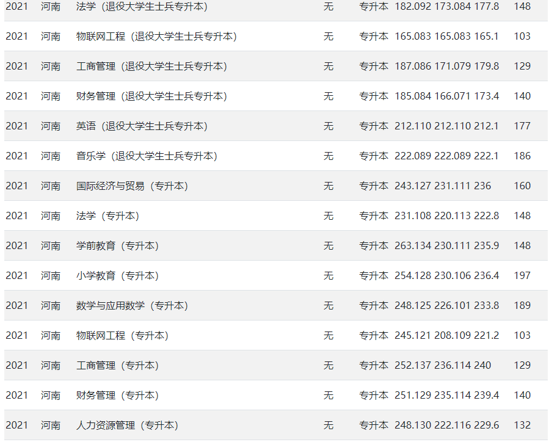Viewport: 549px width, 442px height.
Task: Select average score 236.4
Action: pos(486,276)
